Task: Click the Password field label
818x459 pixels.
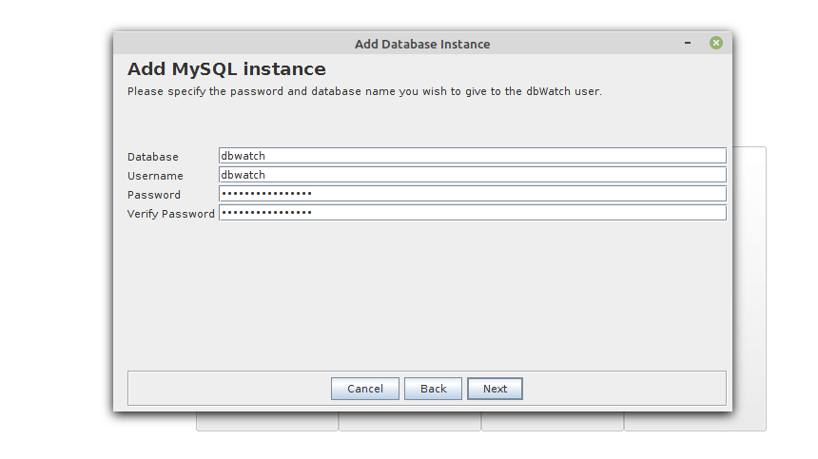Action: pos(154,195)
